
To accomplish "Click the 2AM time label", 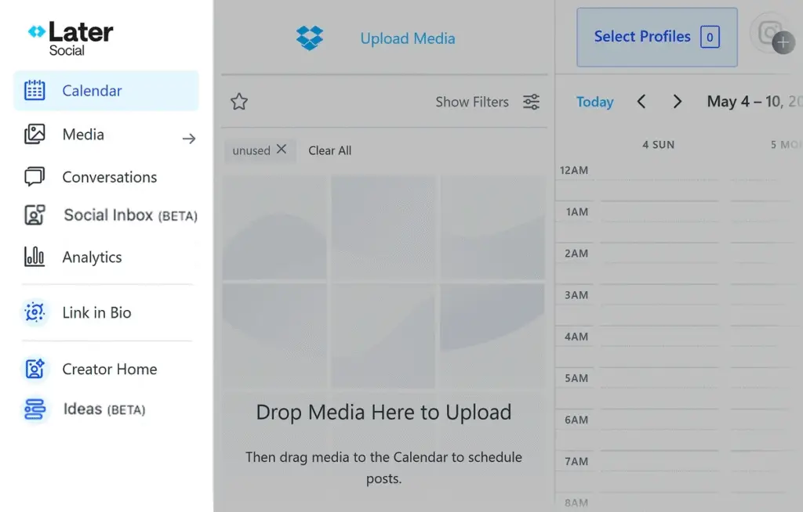I will point(576,254).
